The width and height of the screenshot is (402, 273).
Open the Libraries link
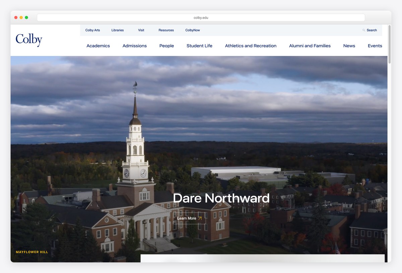pos(118,30)
